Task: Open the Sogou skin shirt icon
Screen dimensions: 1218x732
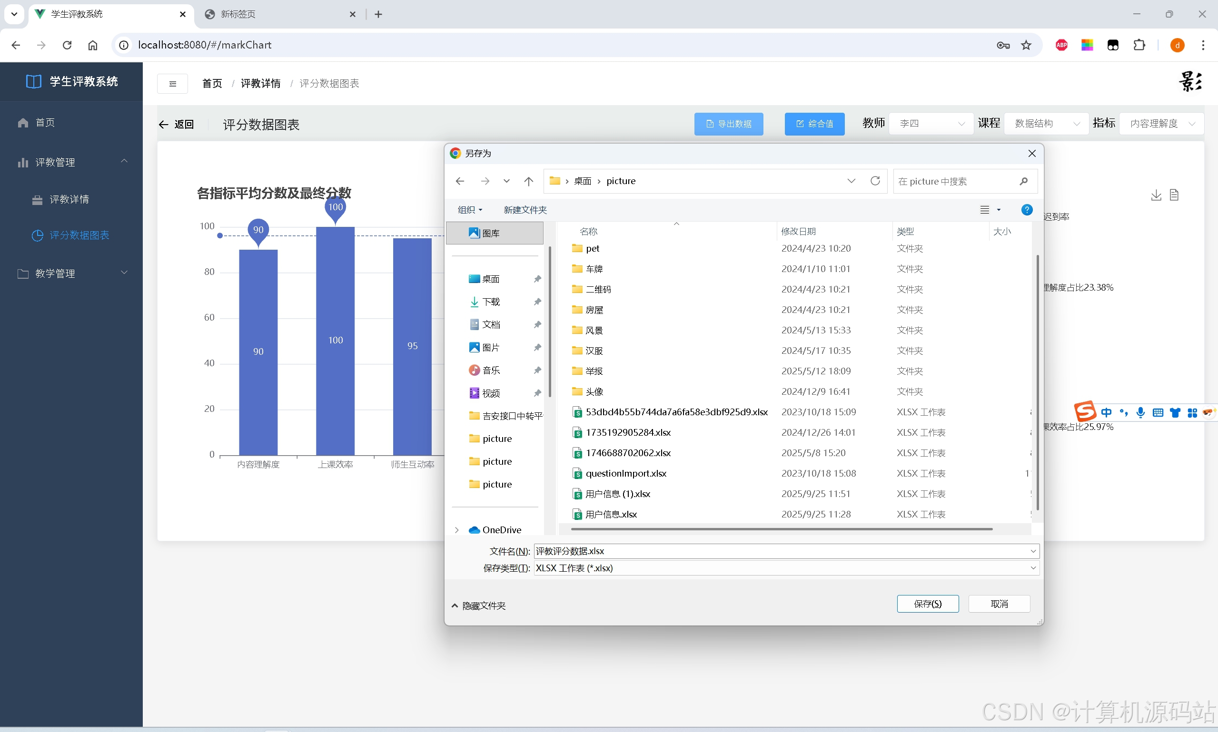Action: click(1175, 413)
